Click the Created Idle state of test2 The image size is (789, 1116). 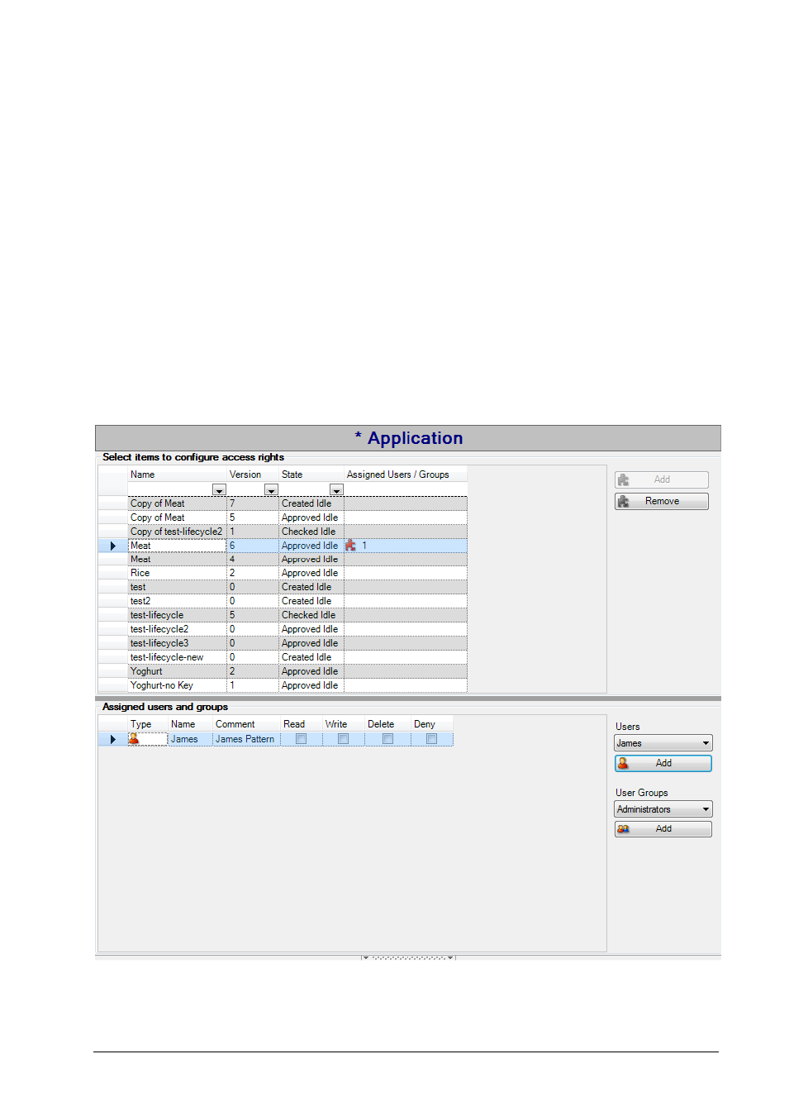[x=311, y=601]
